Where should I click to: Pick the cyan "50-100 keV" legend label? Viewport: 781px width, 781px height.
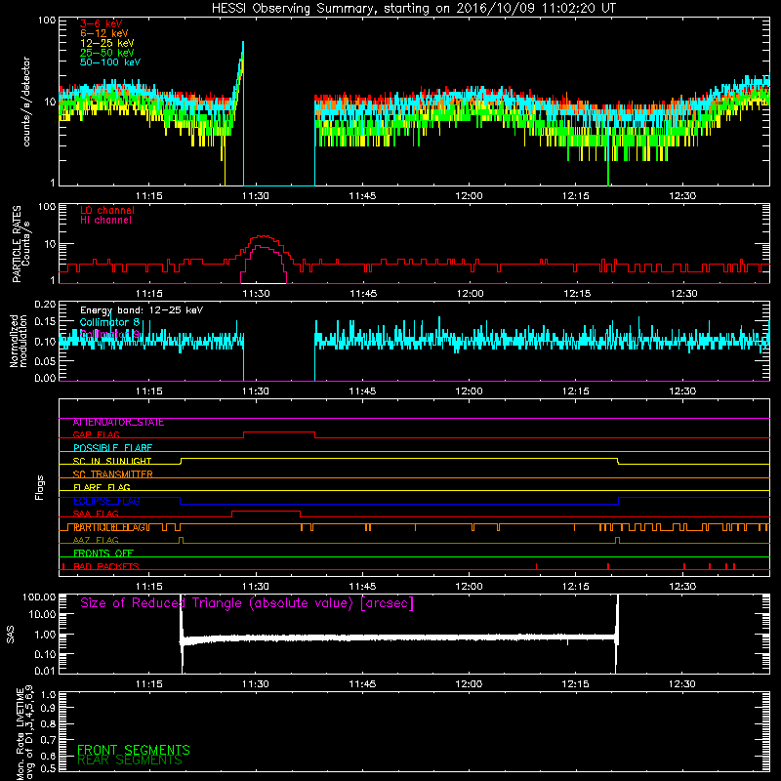tap(110, 62)
